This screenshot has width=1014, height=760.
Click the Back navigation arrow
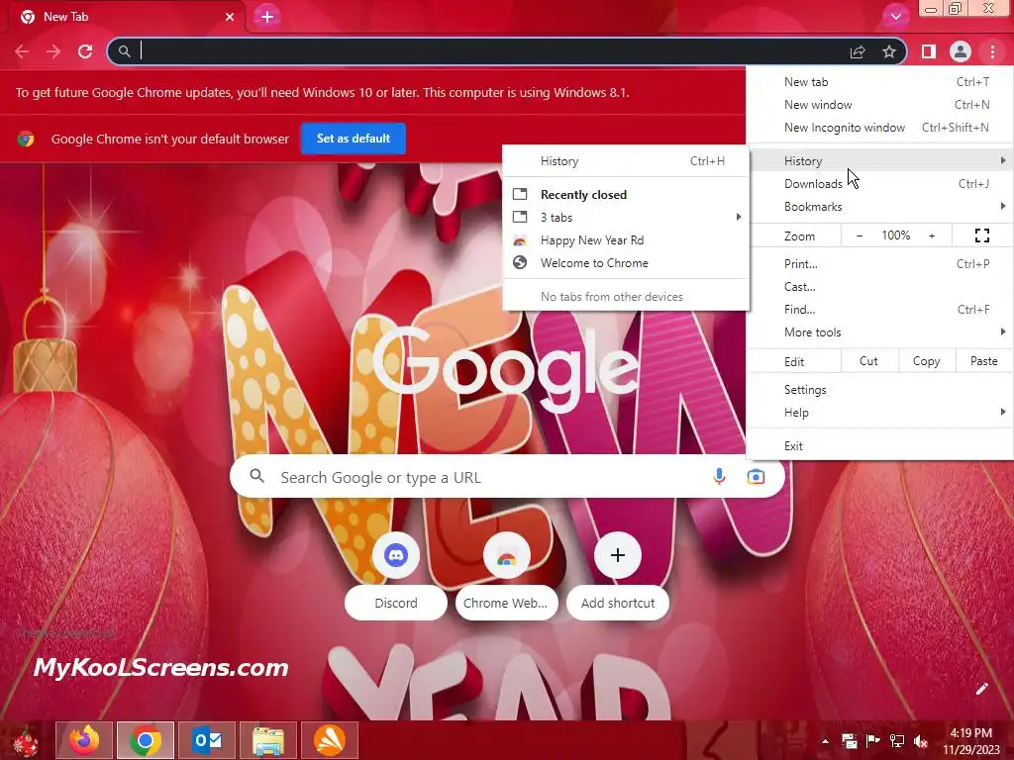[x=22, y=51]
